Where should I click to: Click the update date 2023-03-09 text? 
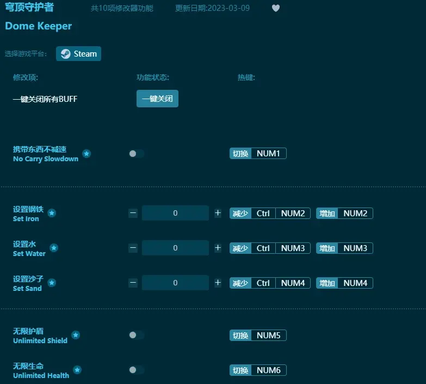point(212,8)
